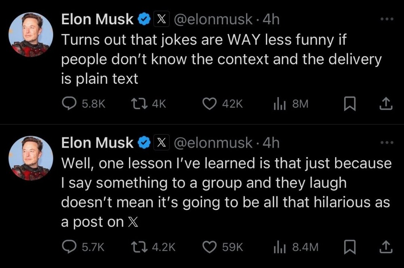This screenshot has height=268, width=404.
Task: View analytics showing 8M views
Action: click(x=280, y=104)
